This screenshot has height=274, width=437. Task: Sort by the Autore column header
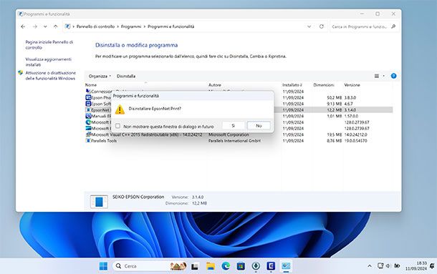coord(215,85)
